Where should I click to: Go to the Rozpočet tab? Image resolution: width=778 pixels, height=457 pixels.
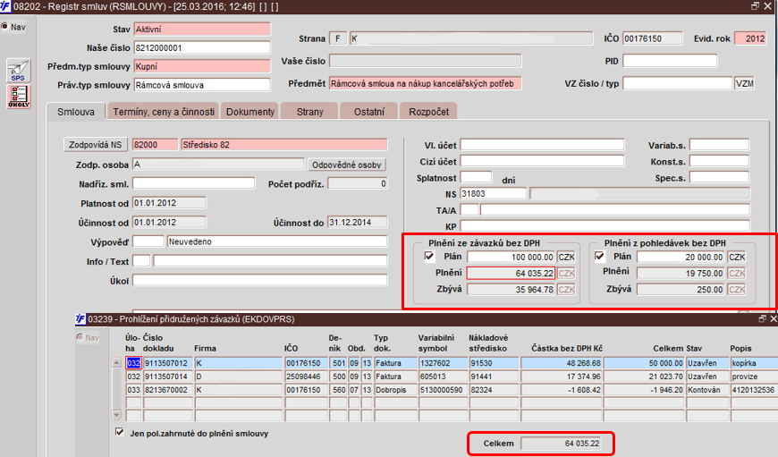click(430, 112)
